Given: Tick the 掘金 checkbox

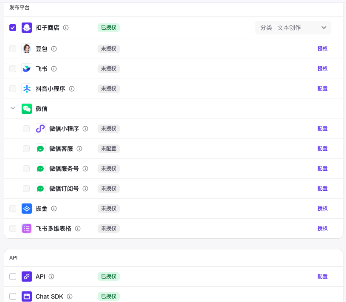Looking at the screenshot, I should click(x=13, y=209).
